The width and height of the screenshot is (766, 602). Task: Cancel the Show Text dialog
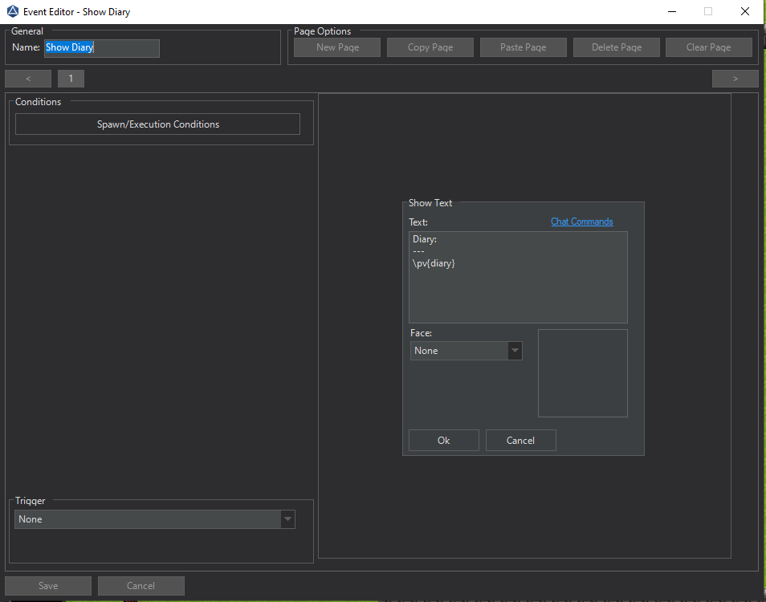click(520, 441)
